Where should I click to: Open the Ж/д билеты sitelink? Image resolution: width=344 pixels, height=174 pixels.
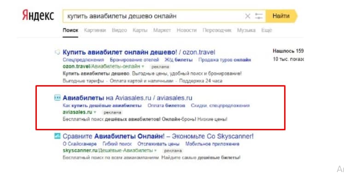179,60
